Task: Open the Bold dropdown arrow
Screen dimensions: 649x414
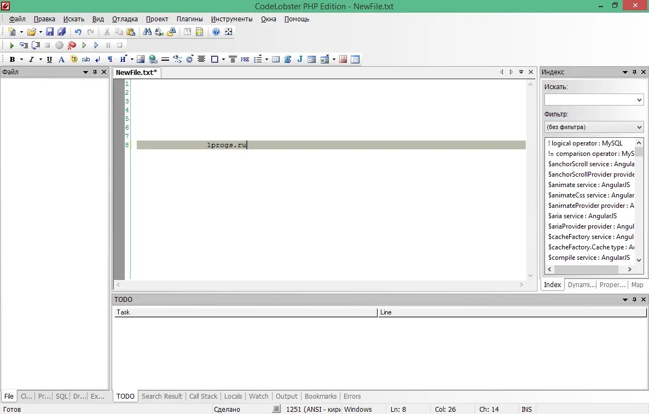Action: click(x=21, y=60)
